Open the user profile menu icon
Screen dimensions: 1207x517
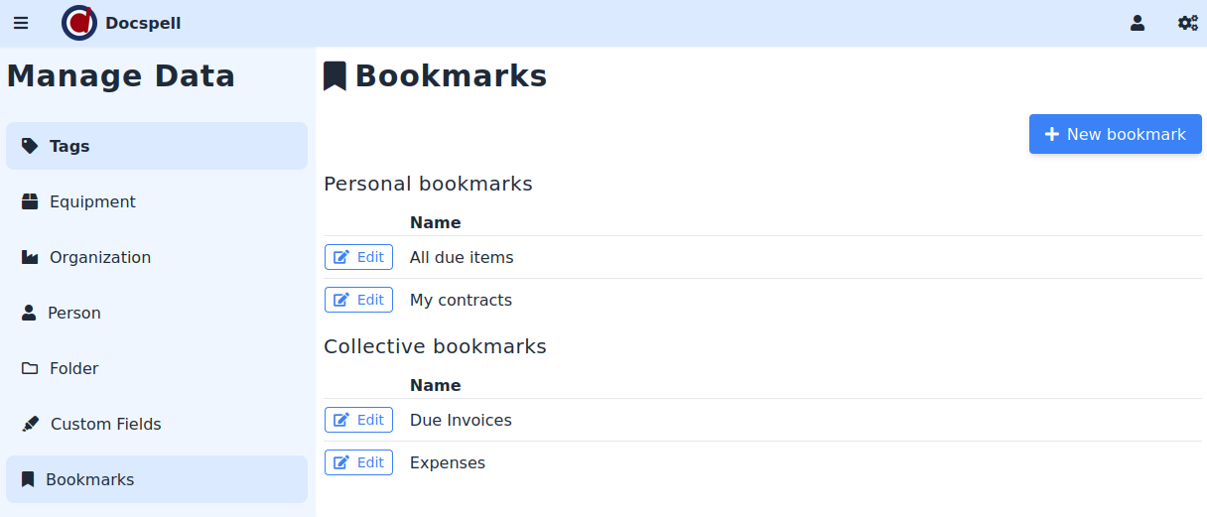(x=1138, y=23)
